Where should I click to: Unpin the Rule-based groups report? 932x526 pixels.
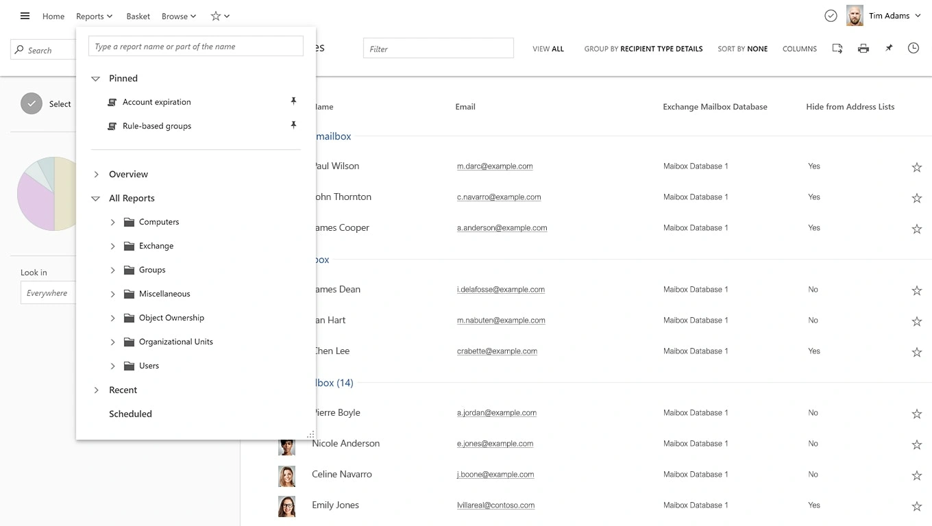(293, 125)
